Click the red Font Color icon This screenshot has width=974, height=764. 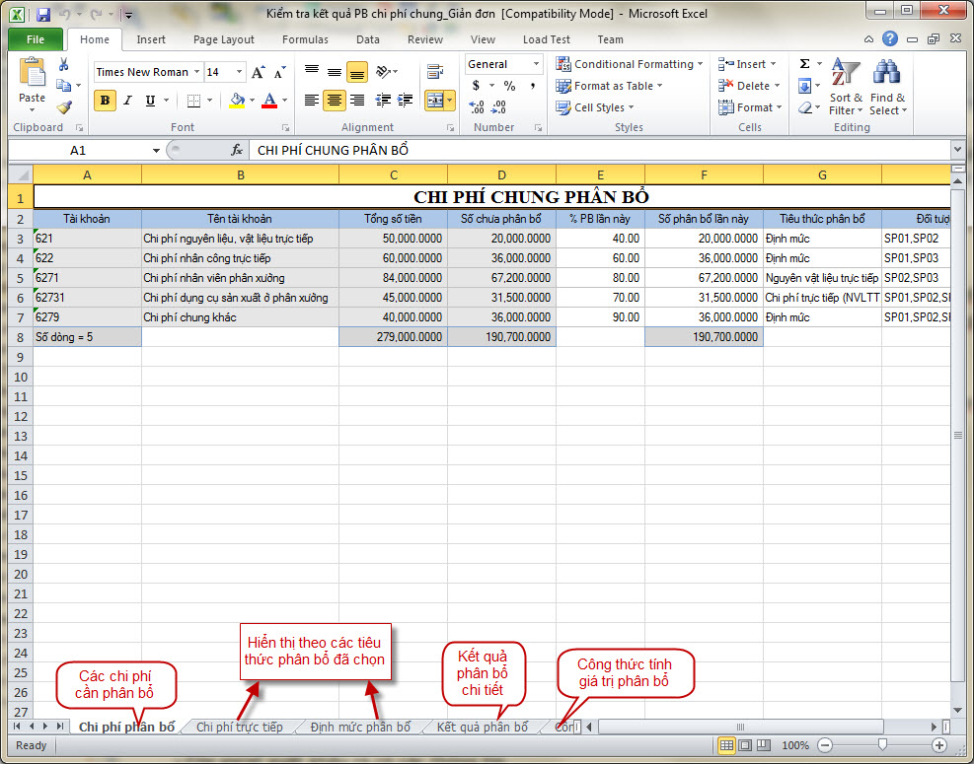tap(269, 100)
